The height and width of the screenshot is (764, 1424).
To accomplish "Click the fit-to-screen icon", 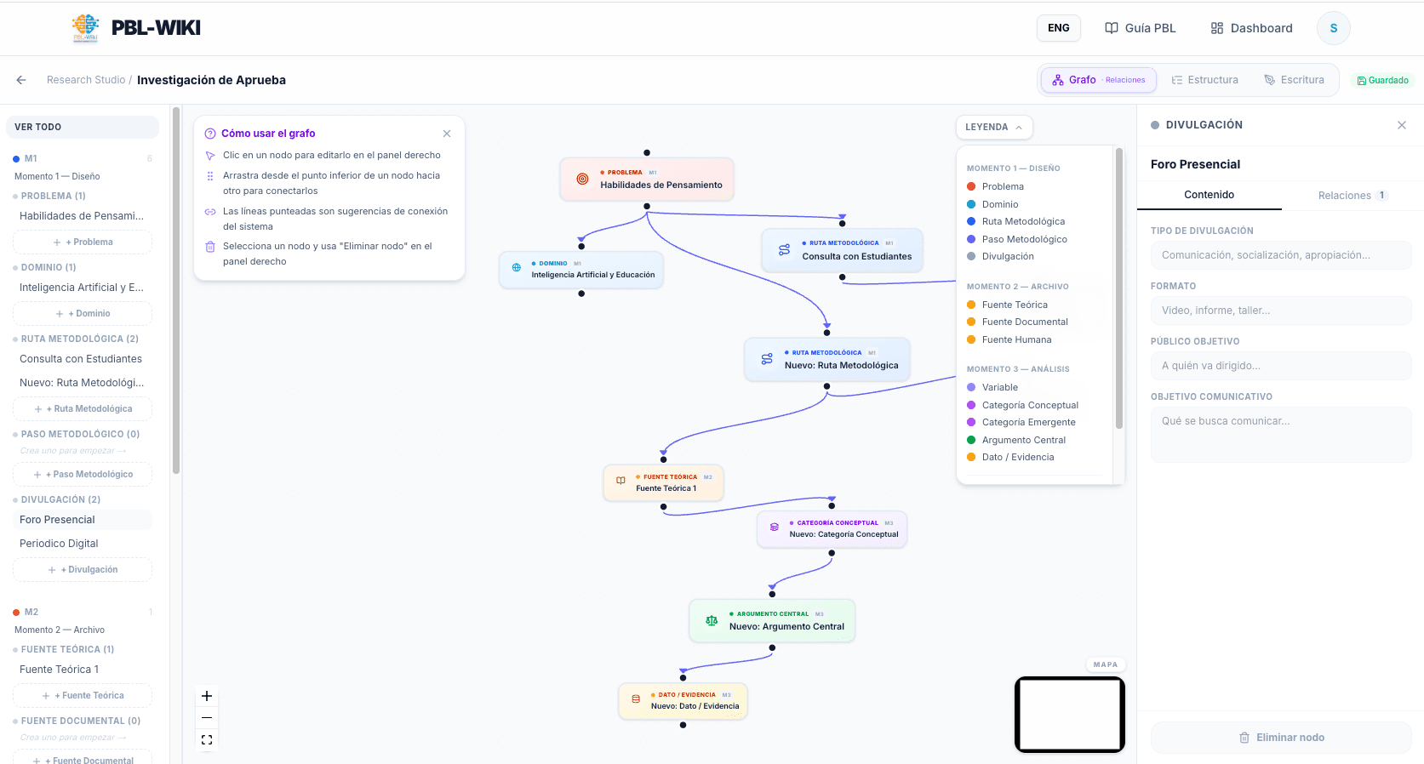I will (207, 740).
